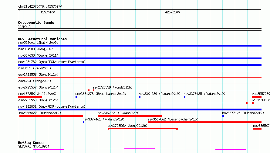Click the nsv3360653 (Audano2019) label
This screenshot has width=270, height=153.
click(40, 113)
